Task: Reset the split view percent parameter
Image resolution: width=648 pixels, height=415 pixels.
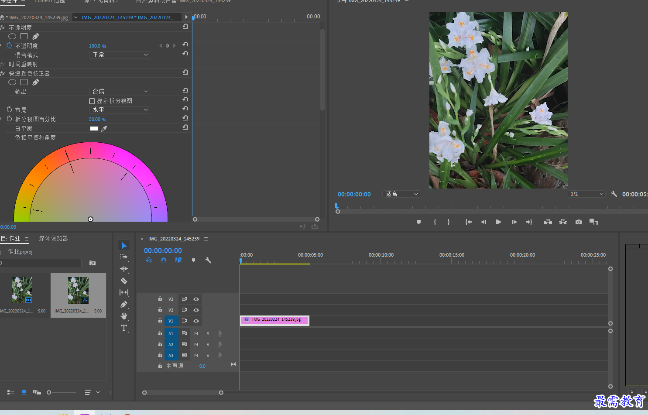Action: coord(185,118)
